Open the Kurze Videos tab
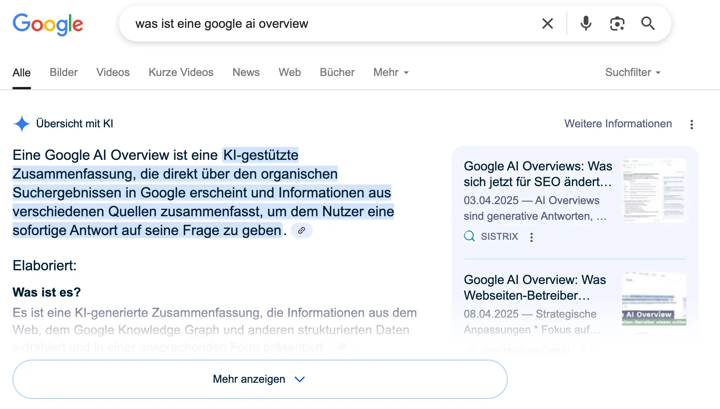 (x=181, y=72)
